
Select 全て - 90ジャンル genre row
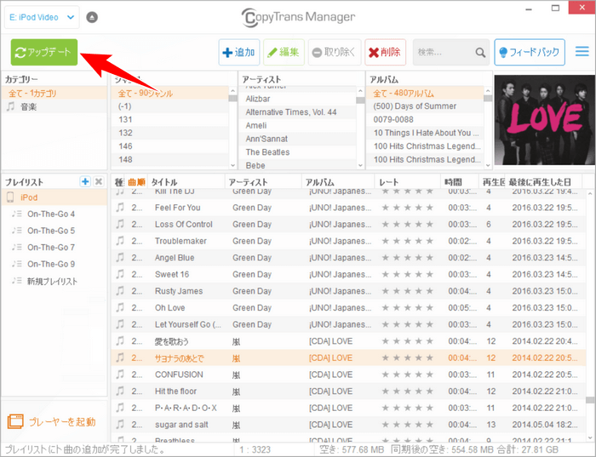pos(170,94)
